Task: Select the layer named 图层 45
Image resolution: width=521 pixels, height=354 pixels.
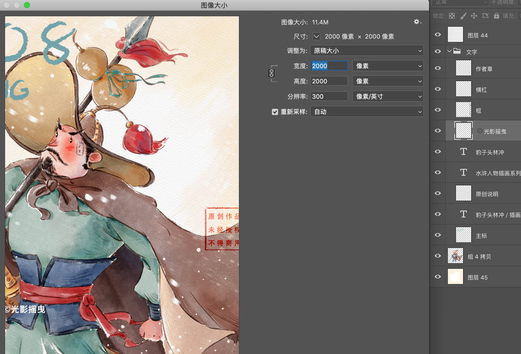Action: click(x=478, y=278)
